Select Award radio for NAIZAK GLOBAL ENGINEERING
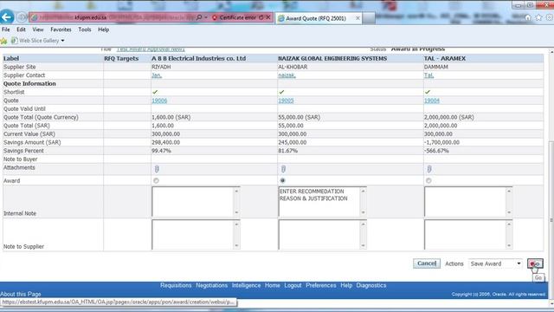 tap(282, 181)
